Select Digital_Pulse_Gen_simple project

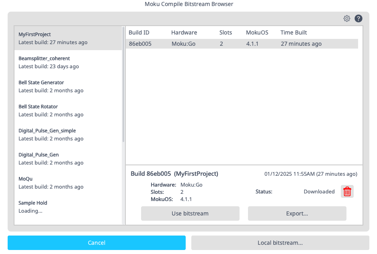[68, 134]
